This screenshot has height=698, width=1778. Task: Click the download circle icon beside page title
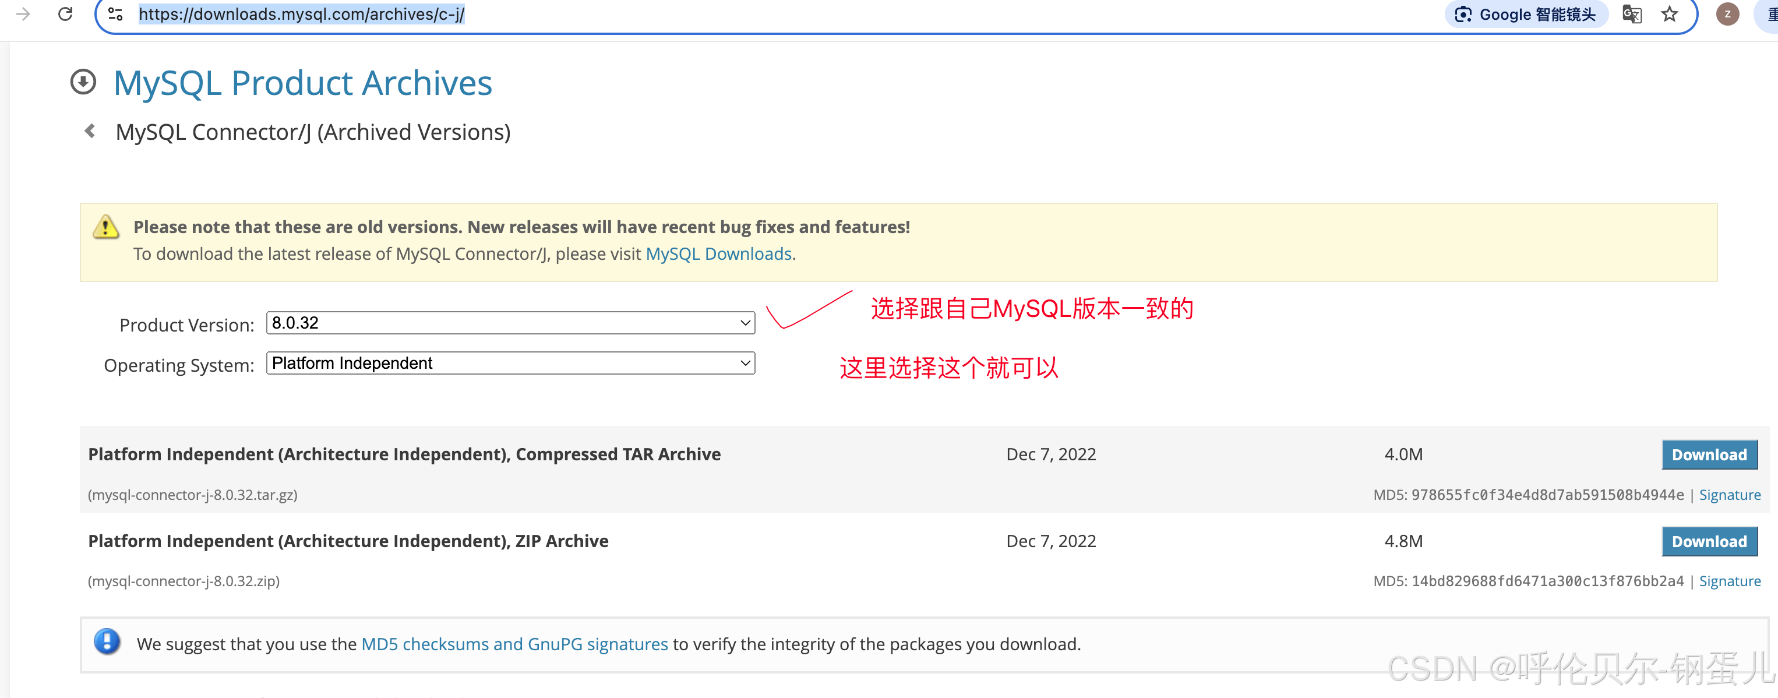tap(83, 82)
